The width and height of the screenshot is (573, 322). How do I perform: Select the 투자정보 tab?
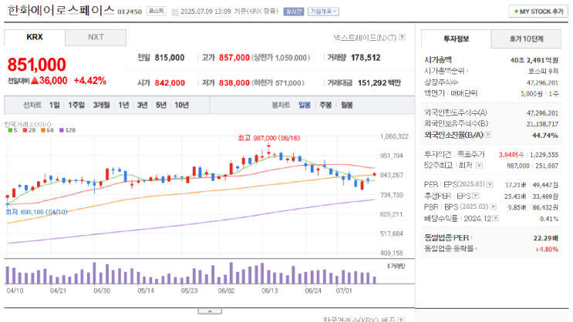coord(456,39)
